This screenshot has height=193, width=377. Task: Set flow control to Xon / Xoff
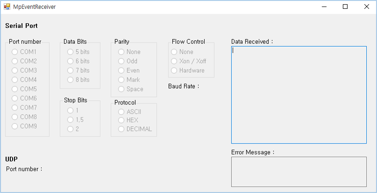pos(174,61)
